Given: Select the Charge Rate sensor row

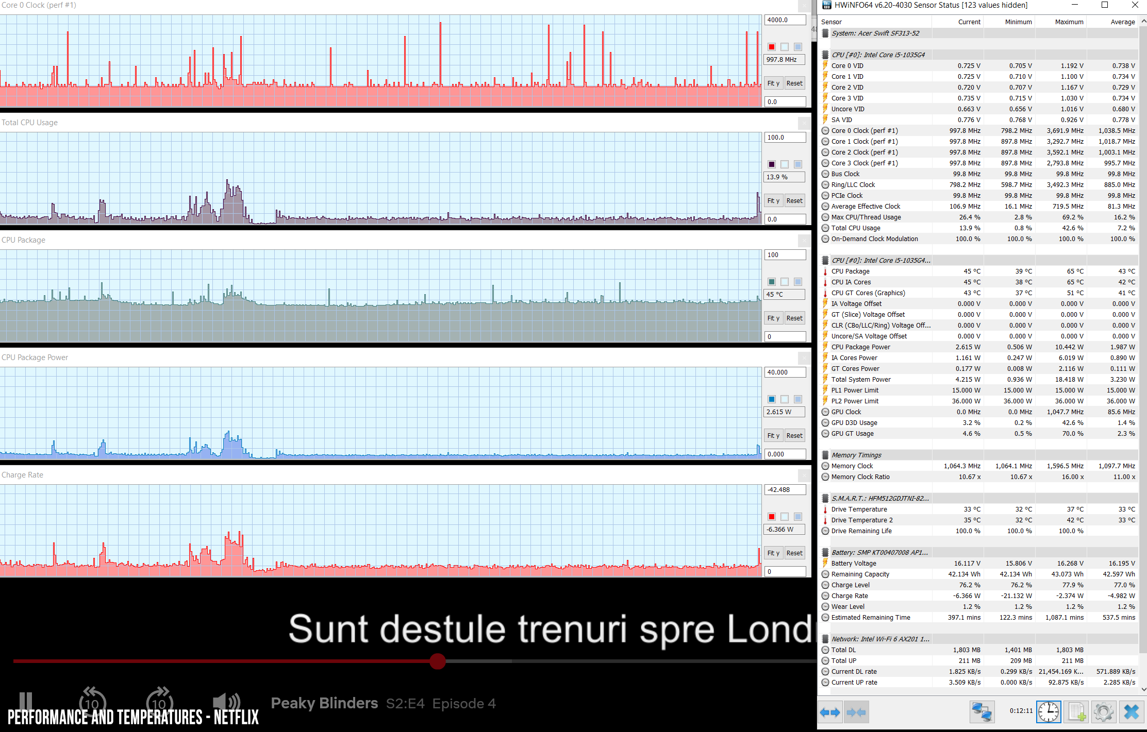Looking at the screenshot, I should coord(978,596).
